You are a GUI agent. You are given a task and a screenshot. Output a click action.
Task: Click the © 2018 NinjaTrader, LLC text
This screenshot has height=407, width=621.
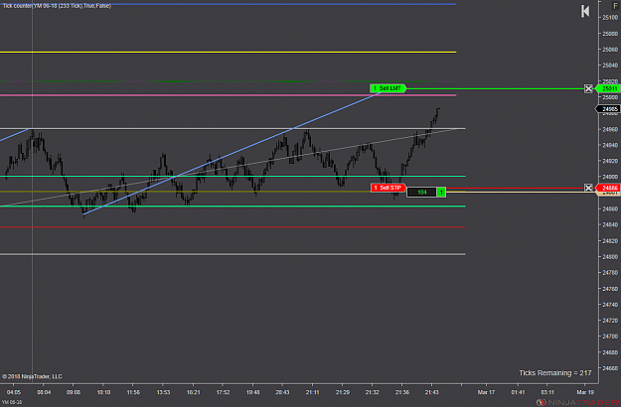click(x=32, y=376)
